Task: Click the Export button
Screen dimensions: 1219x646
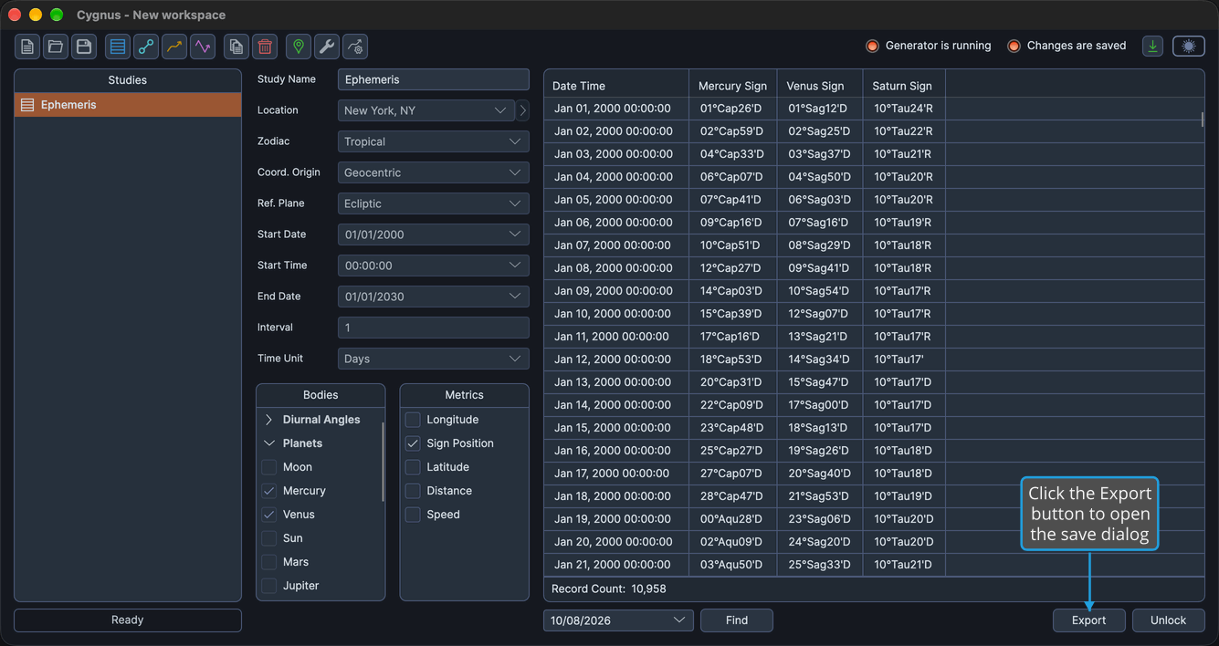Action: point(1088,620)
